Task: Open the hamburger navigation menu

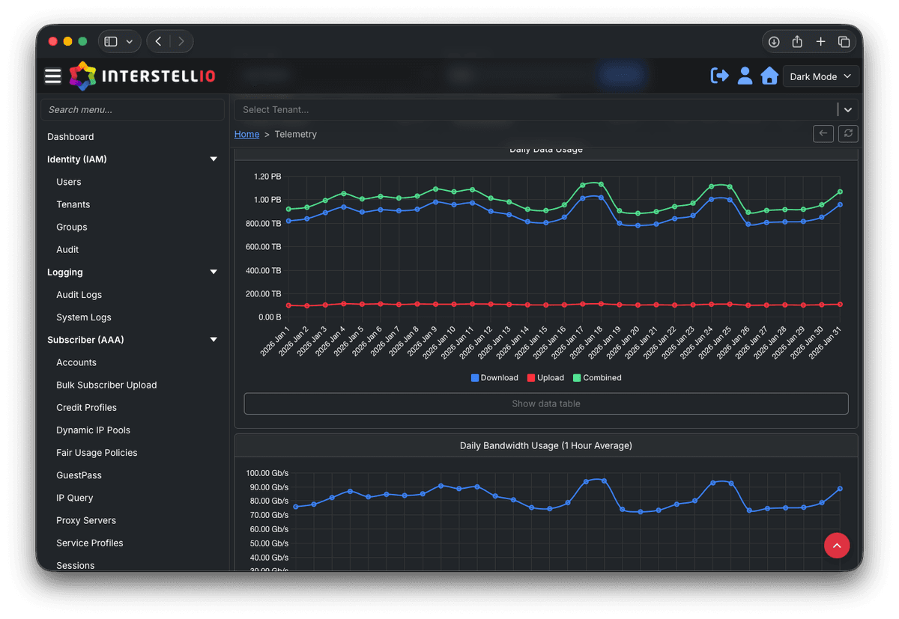Action: click(52, 76)
